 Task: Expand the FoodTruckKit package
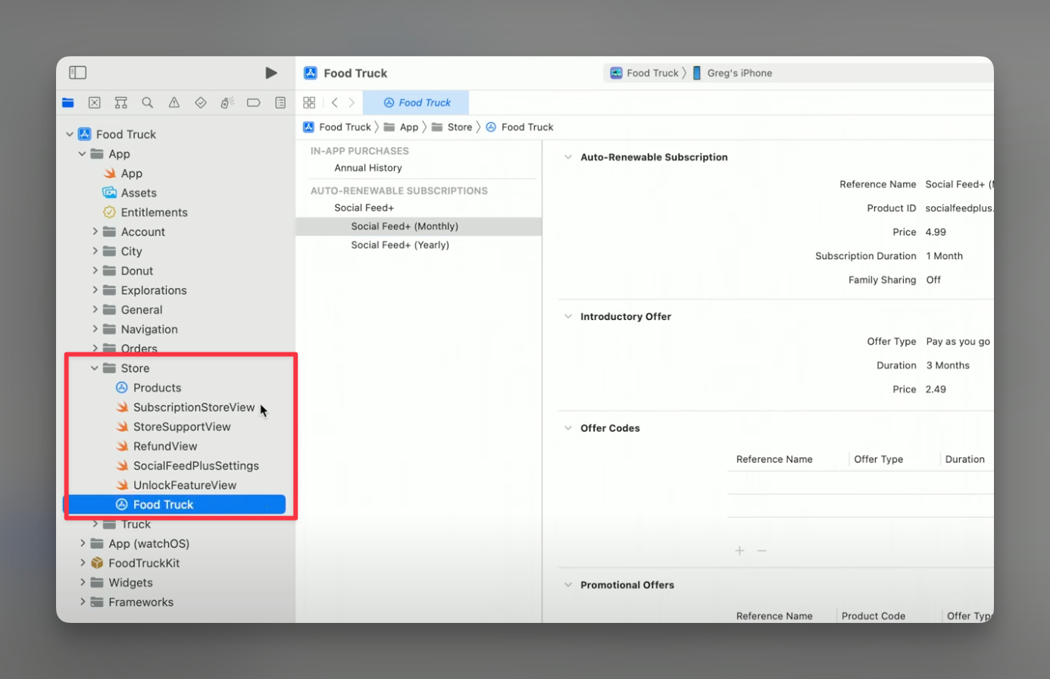[x=83, y=563]
